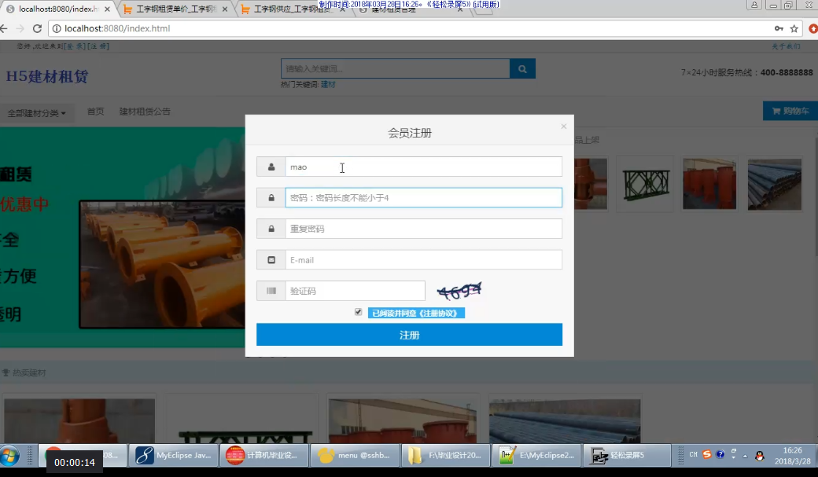The height and width of the screenshot is (477, 818).
Task: Go to 首页 menu item
Action: click(x=95, y=112)
